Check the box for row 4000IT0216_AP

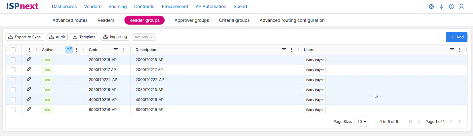pyautogui.click(x=13, y=100)
